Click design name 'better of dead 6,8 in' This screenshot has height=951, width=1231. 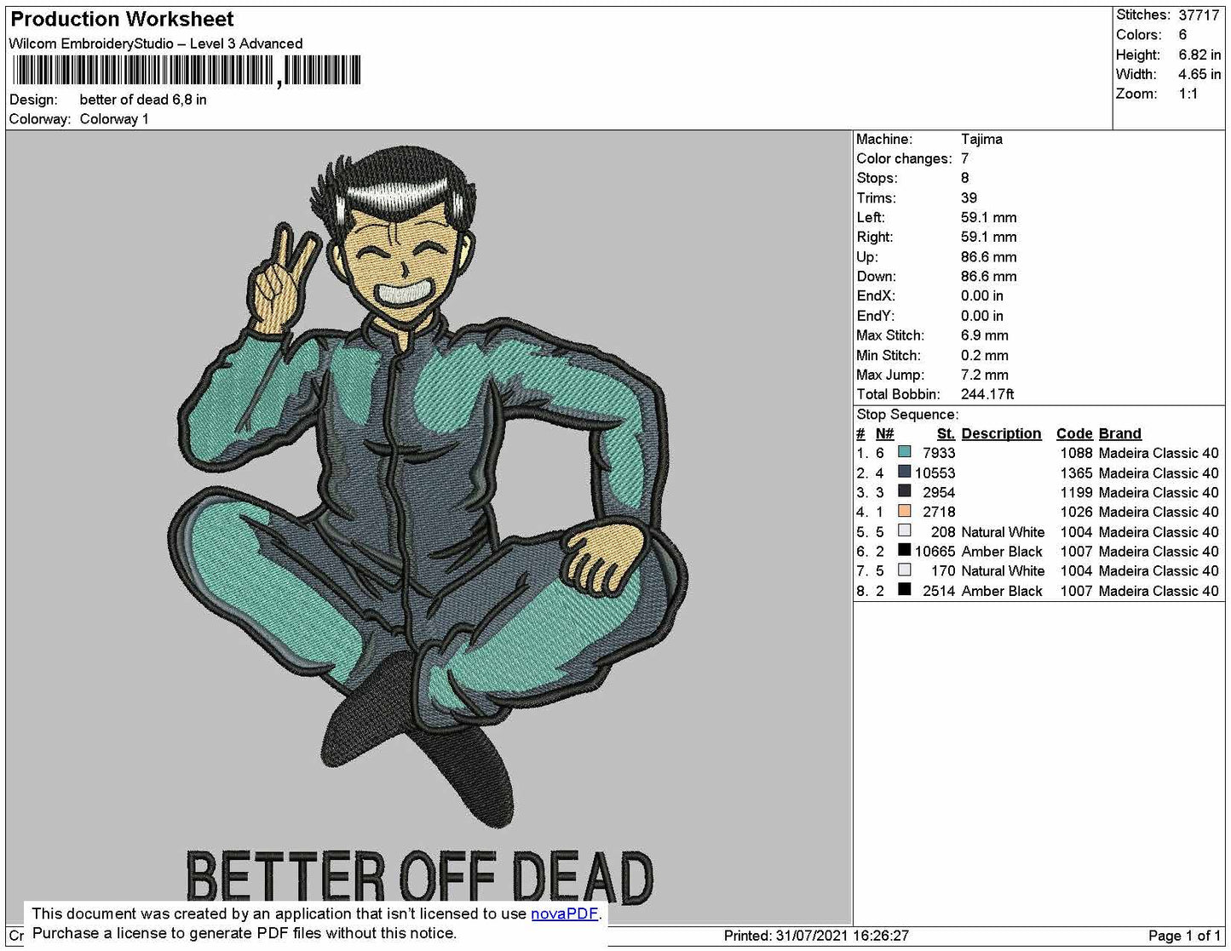pos(143,100)
